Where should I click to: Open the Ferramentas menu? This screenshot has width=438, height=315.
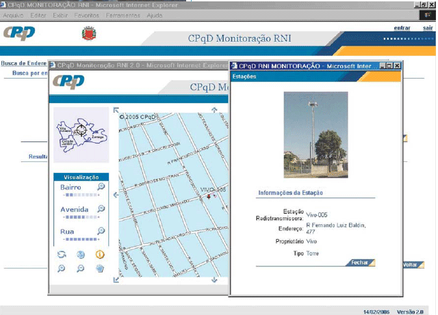click(x=123, y=16)
